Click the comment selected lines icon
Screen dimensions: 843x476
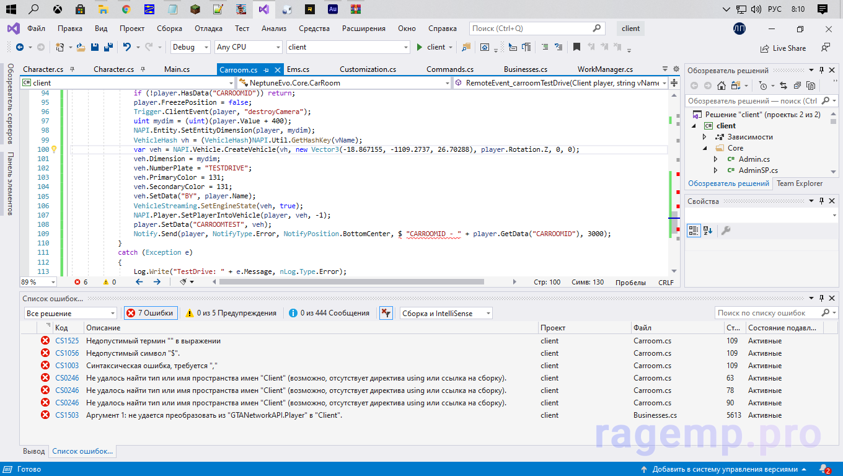(544, 47)
